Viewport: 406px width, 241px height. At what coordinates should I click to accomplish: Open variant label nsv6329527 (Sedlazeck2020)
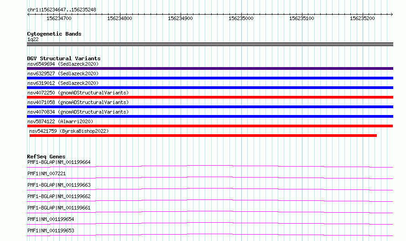point(63,73)
